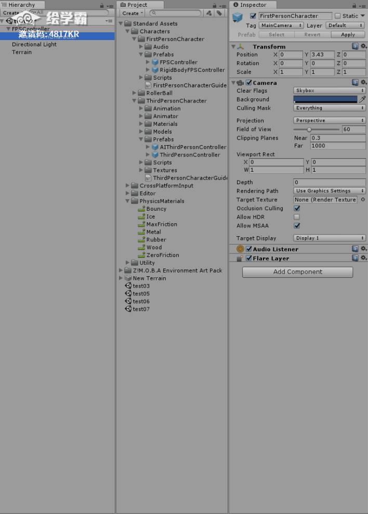Image resolution: width=368 pixels, height=514 pixels.
Task: Collapse the Transform component foldout
Action: [x=233, y=46]
